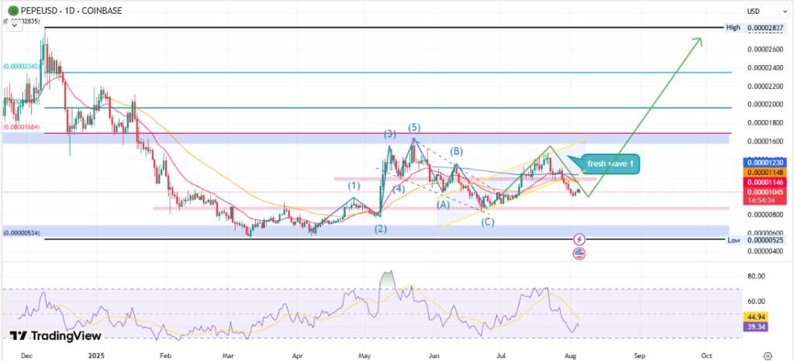Click the 0.00002000 price scale label

tap(765, 104)
